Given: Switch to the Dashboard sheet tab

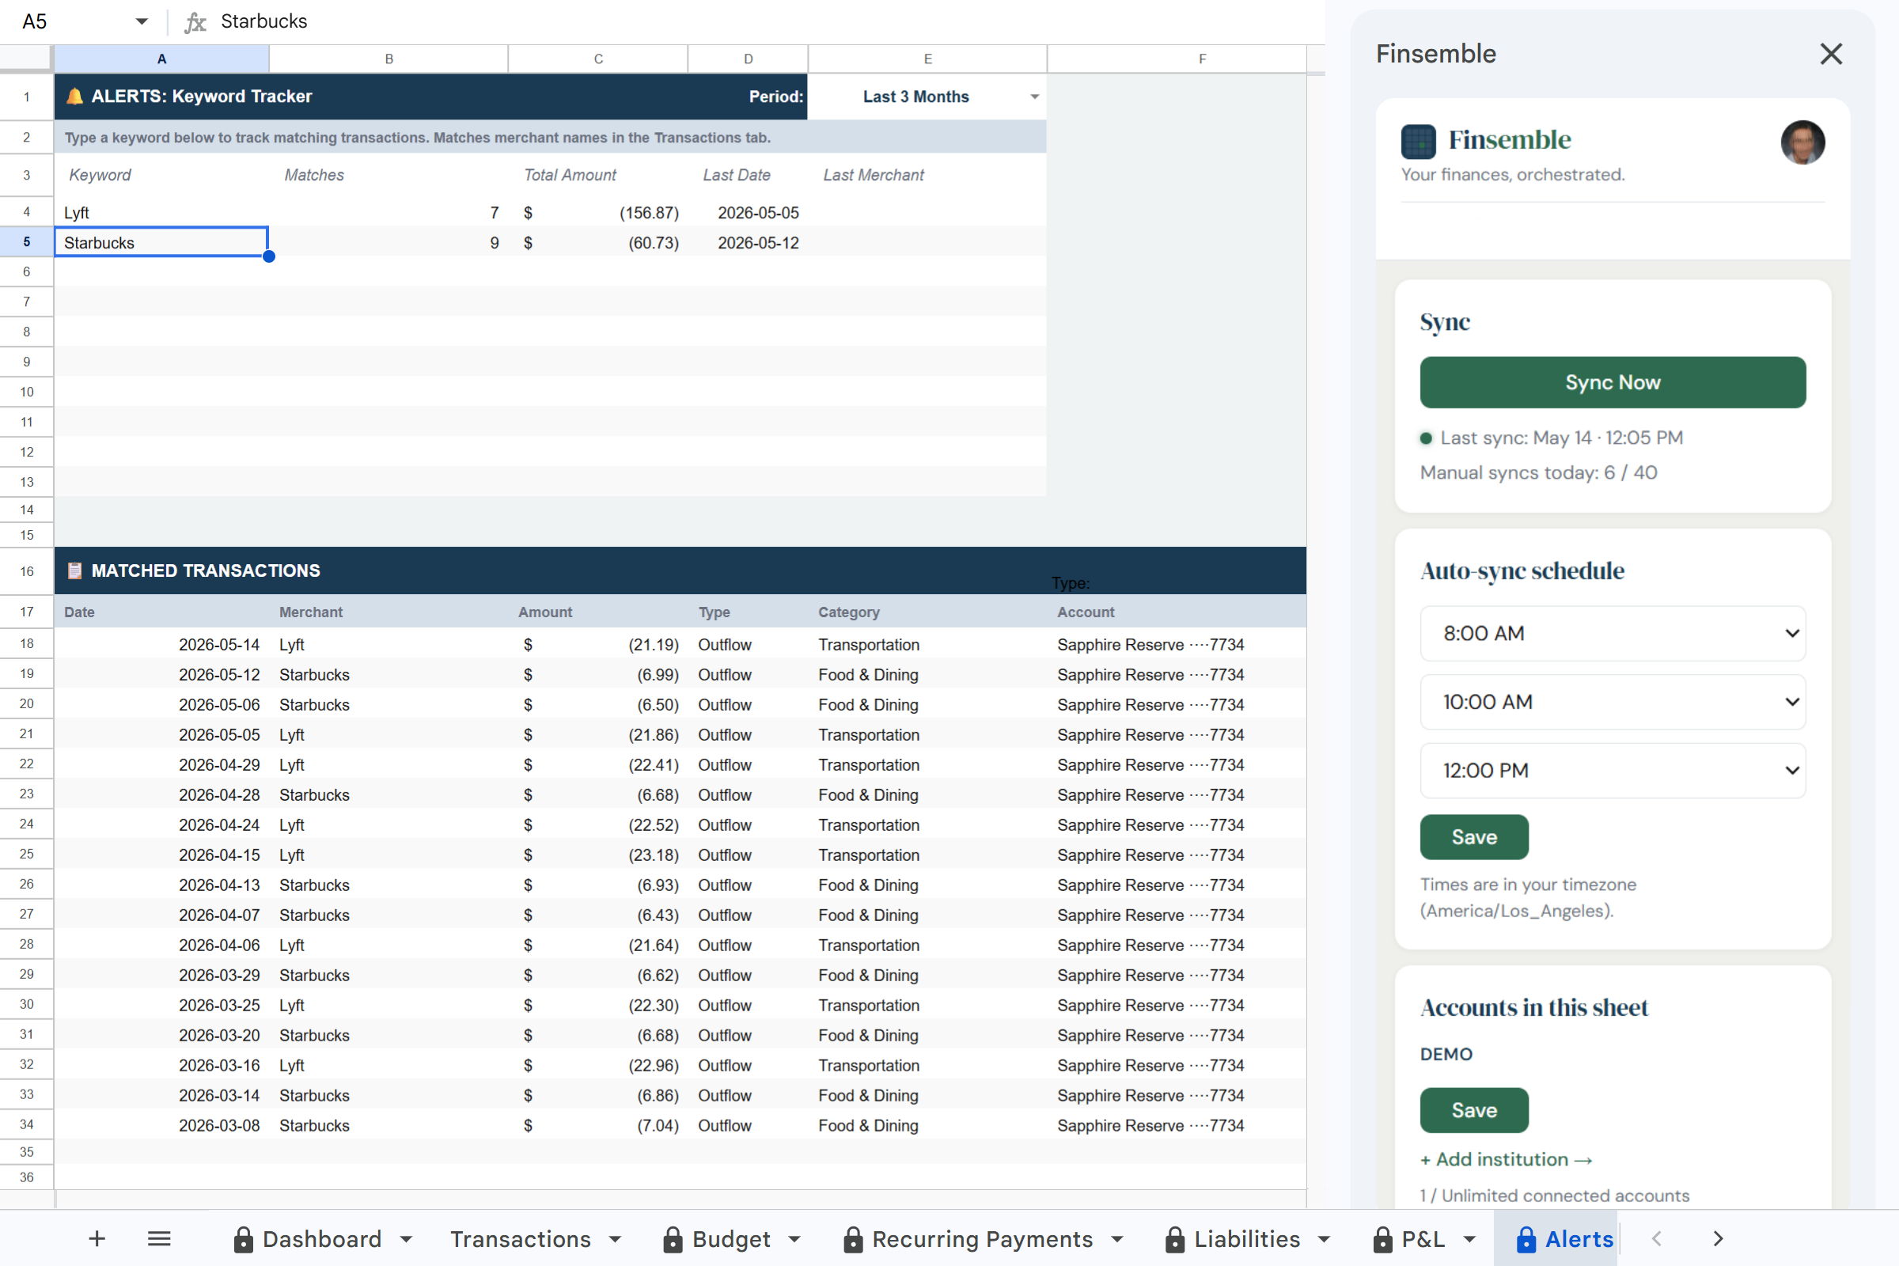Looking at the screenshot, I should point(322,1239).
